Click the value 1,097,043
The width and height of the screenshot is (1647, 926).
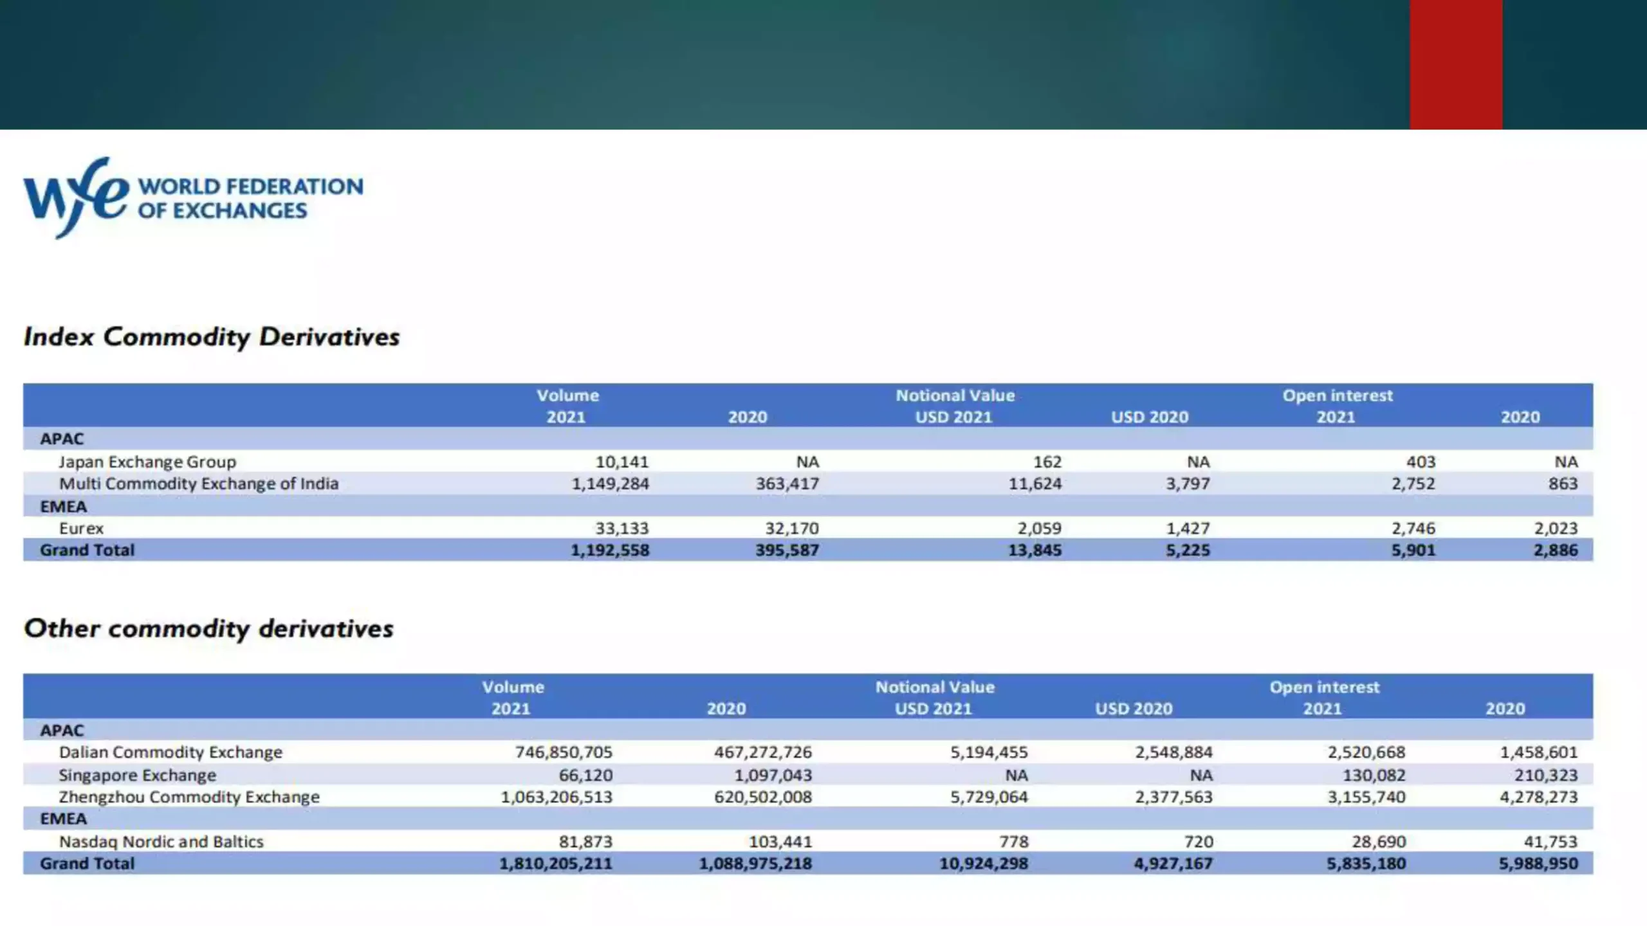(773, 776)
